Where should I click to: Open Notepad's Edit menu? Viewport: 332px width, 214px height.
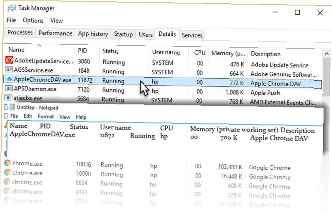(28, 116)
